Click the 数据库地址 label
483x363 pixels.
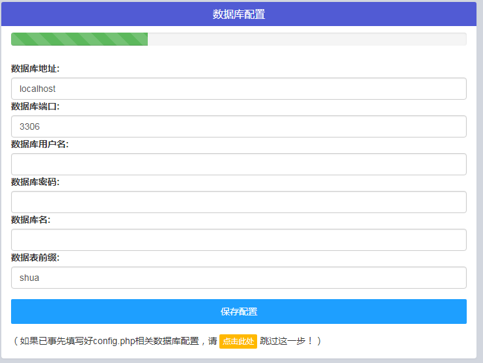point(35,68)
